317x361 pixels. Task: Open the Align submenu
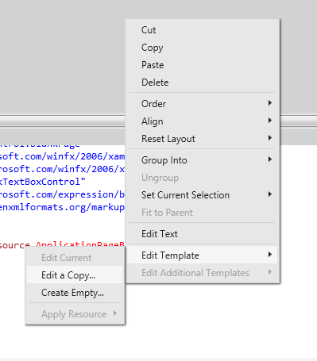[x=203, y=121]
